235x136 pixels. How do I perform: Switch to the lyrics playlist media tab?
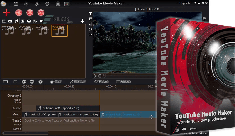(35, 21)
